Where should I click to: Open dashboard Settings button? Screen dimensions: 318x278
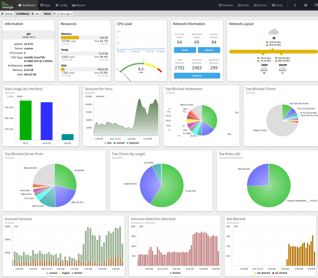coord(7,13)
